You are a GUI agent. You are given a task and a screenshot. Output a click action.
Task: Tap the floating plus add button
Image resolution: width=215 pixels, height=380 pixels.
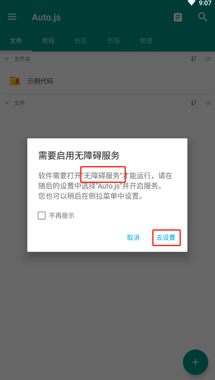195,362
